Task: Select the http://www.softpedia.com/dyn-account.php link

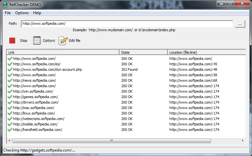Action: click(x=47, y=69)
